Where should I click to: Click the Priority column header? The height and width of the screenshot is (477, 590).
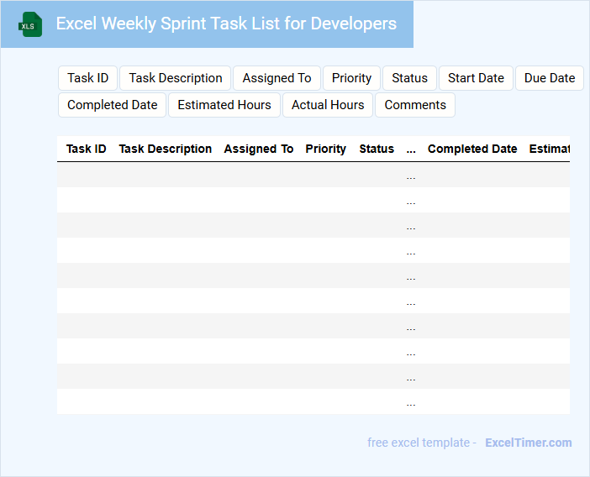(326, 149)
